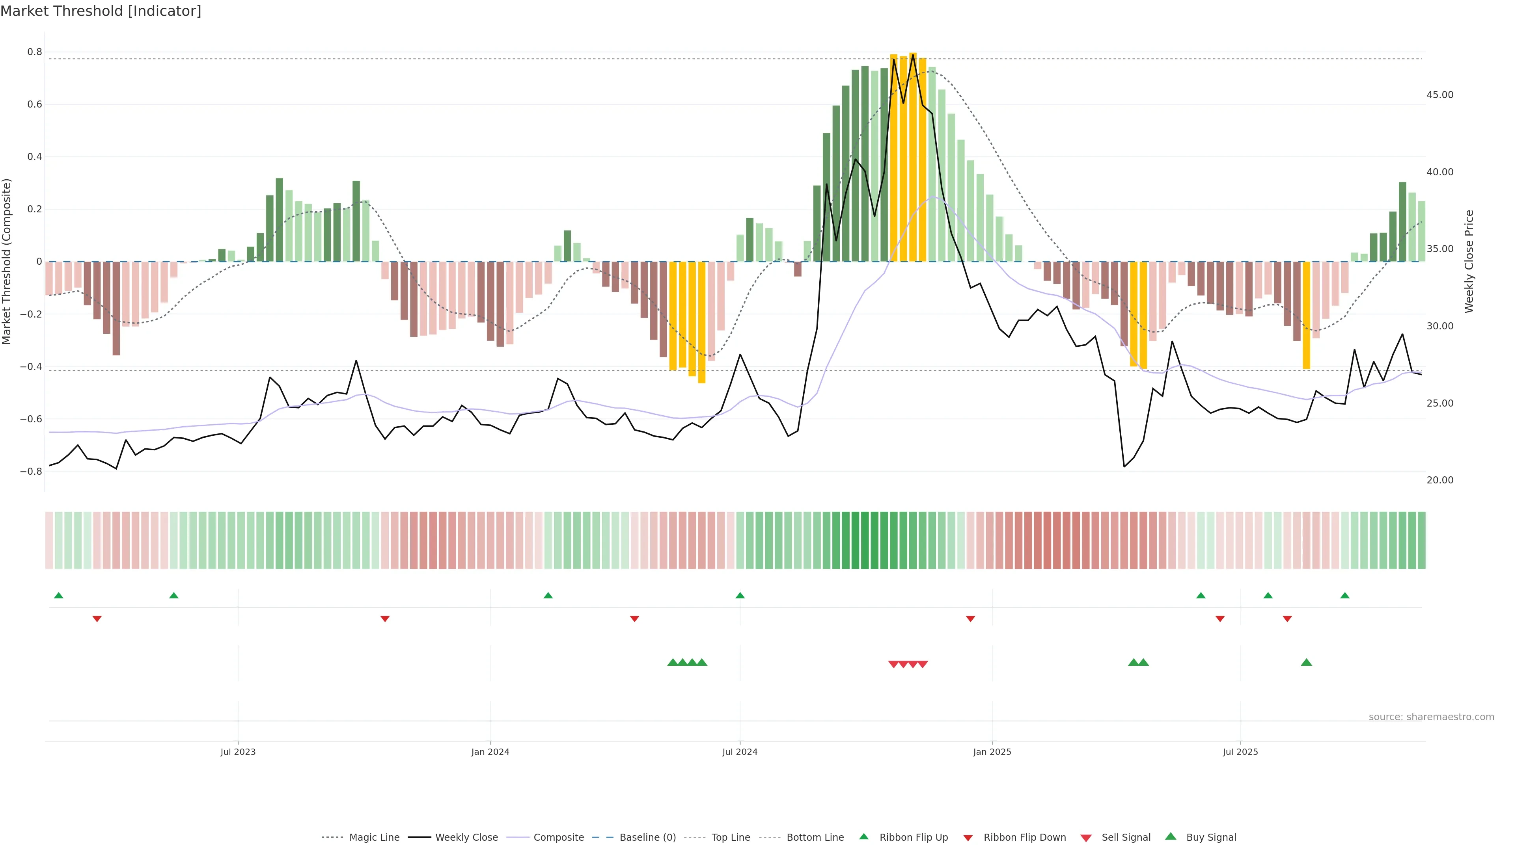The height and width of the screenshot is (851, 1514).
Task: Click the Jul 2025 x-axis label
Action: coord(1240,752)
